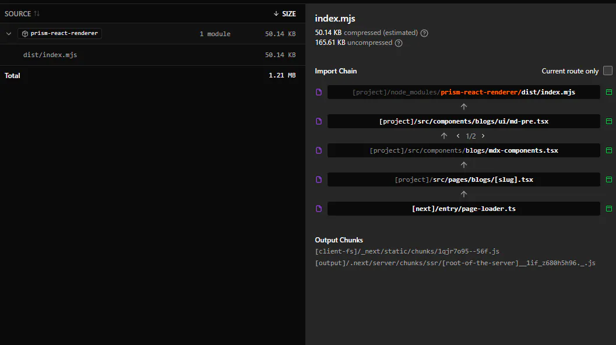Click the help icon next to uncompressed
This screenshot has height=345, width=616.
point(399,43)
